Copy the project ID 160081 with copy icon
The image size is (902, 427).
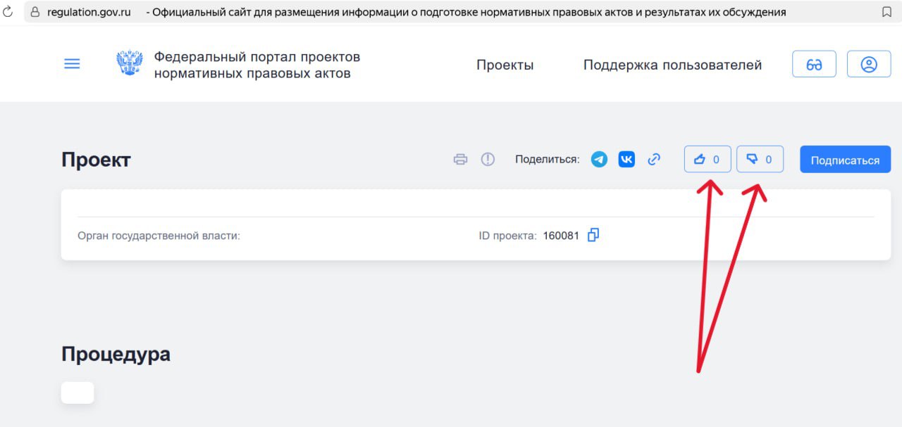[593, 235]
